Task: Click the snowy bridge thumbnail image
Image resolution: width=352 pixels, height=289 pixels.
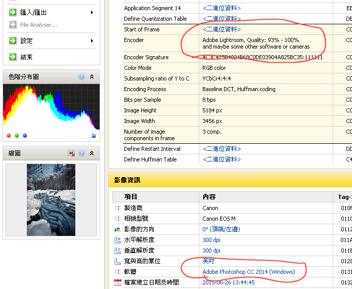Action: [x=51, y=200]
